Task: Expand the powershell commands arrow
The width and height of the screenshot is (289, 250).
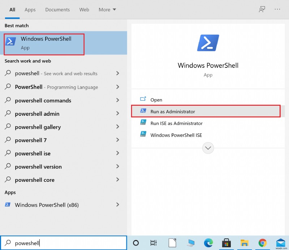Action: click(x=118, y=100)
